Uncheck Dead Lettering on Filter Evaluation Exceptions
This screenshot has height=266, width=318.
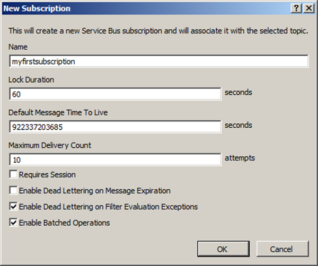click(x=13, y=207)
